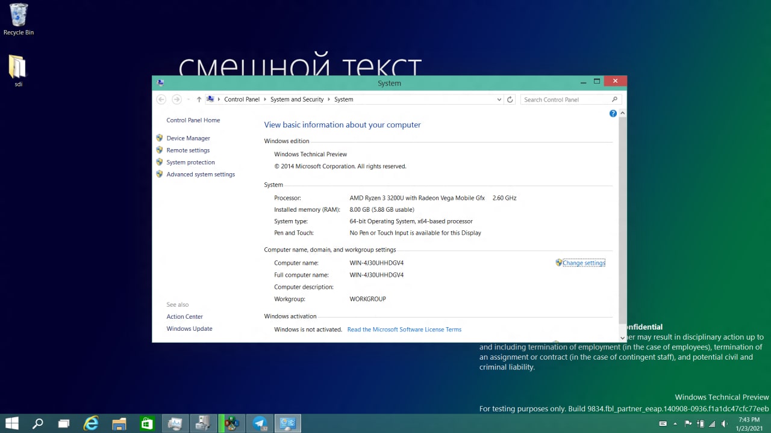
Task: Click the 8.00 GB installed memory value
Action: (x=382, y=210)
